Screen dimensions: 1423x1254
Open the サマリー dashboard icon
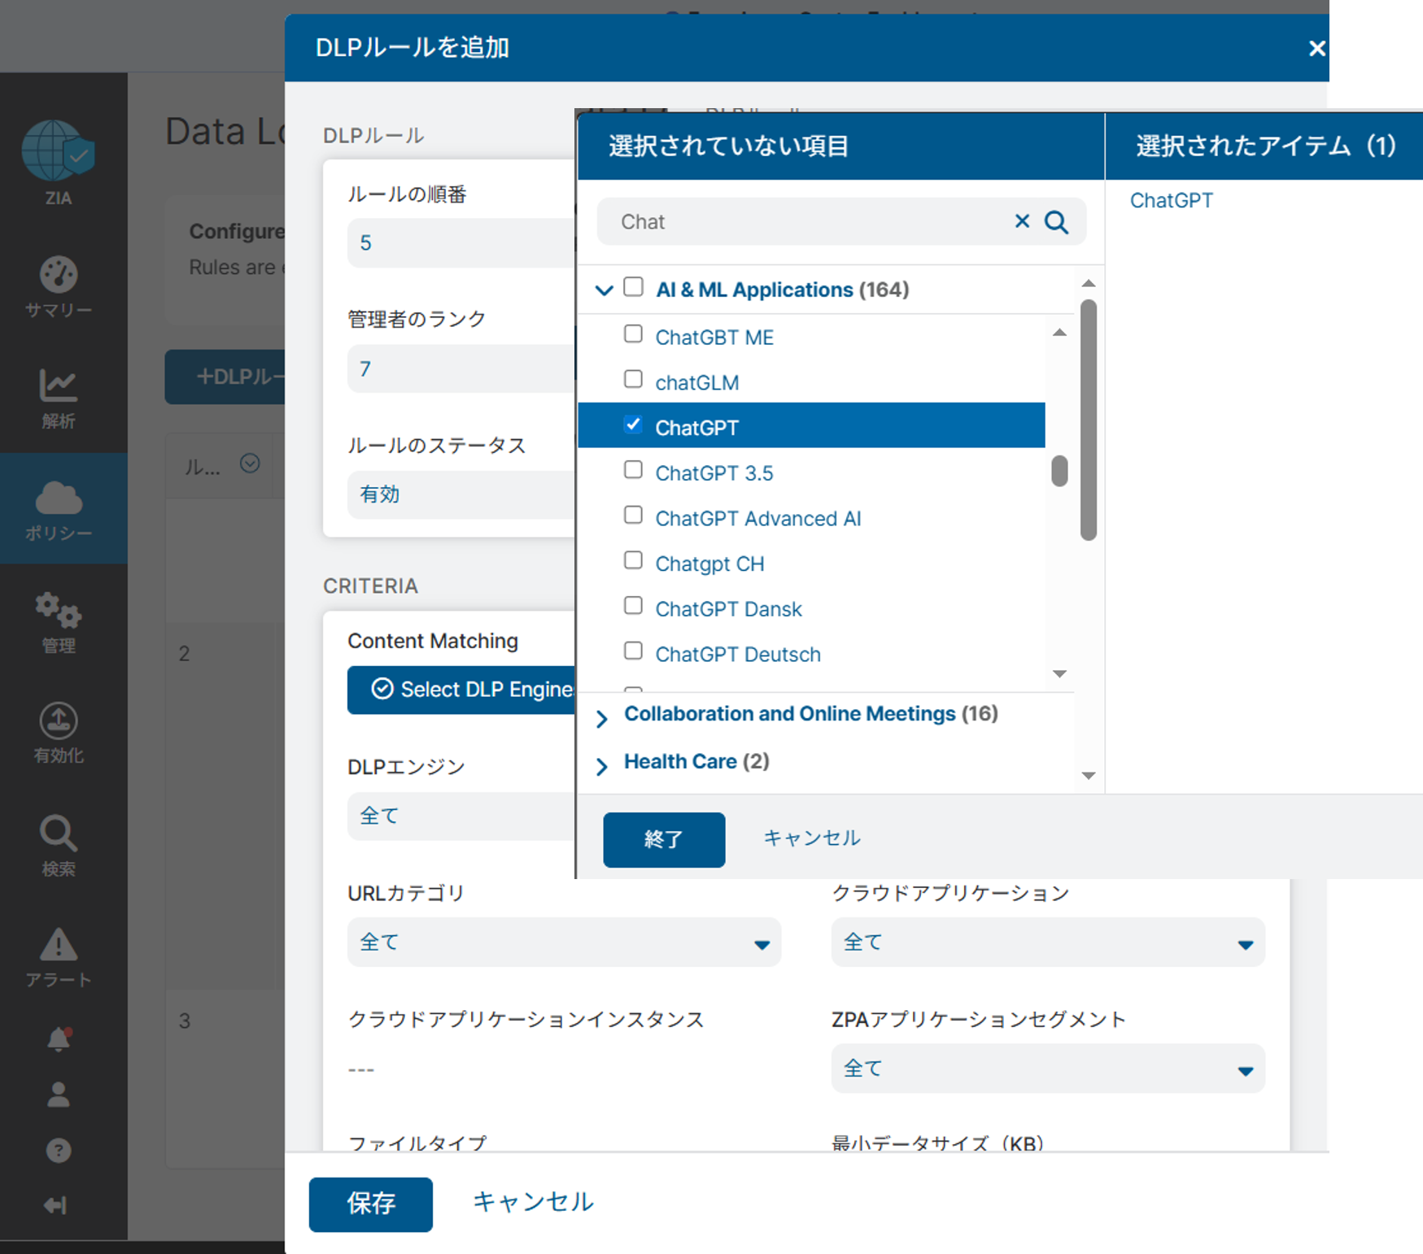pos(58,275)
